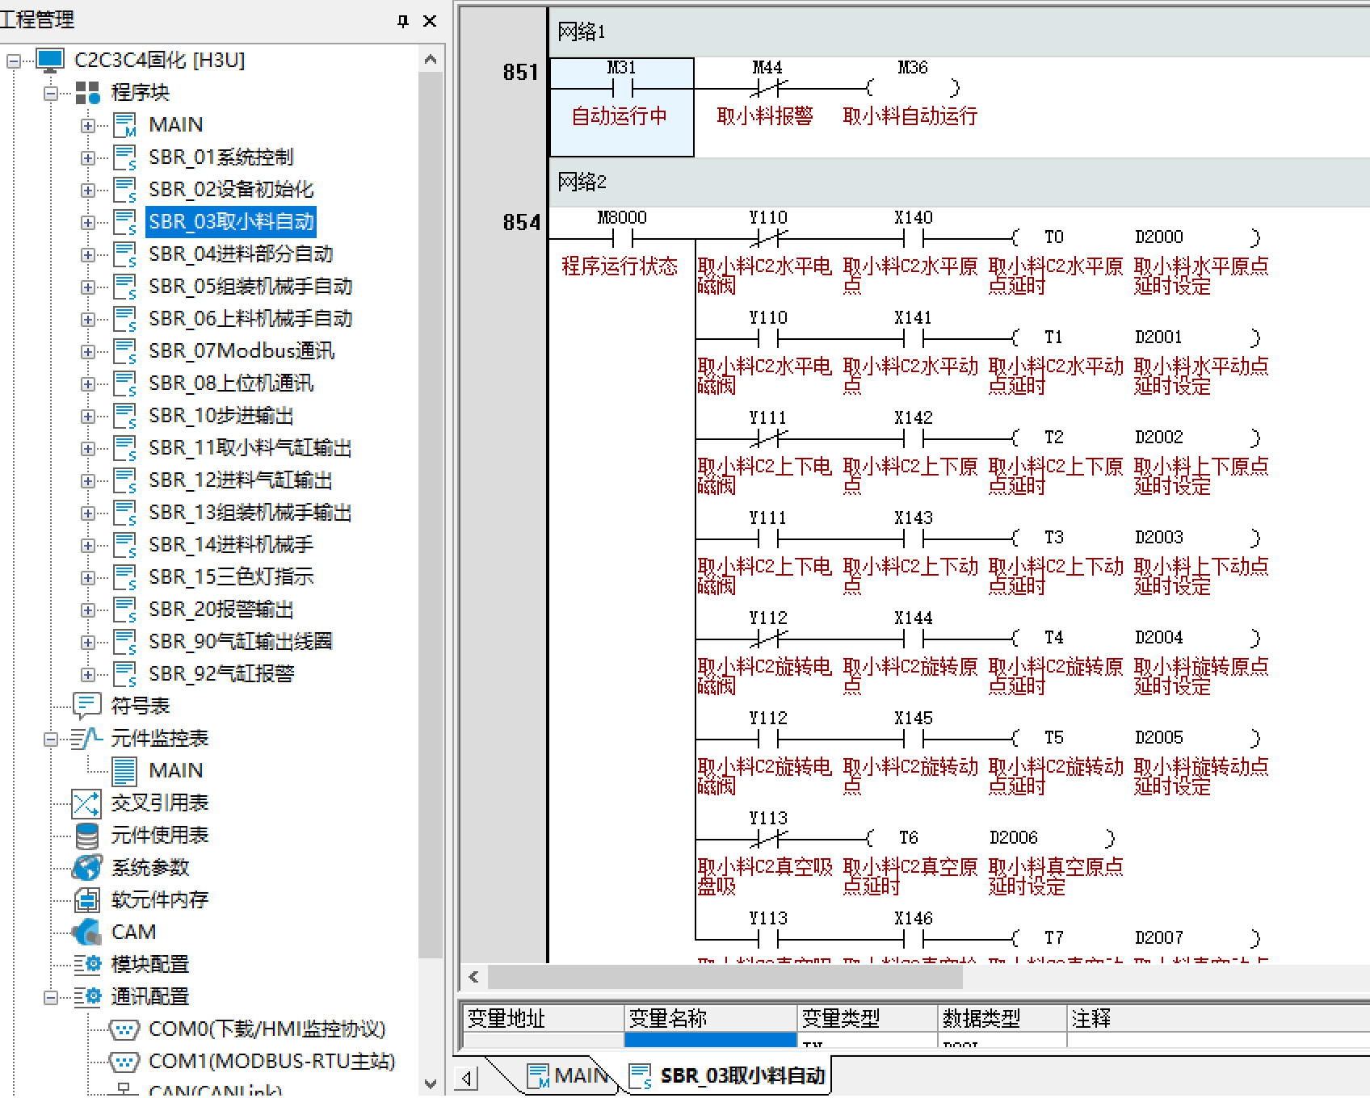This screenshot has height=1098, width=1370.
Task: Click the 元件使用表 database icon
Action: [x=86, y=836]
